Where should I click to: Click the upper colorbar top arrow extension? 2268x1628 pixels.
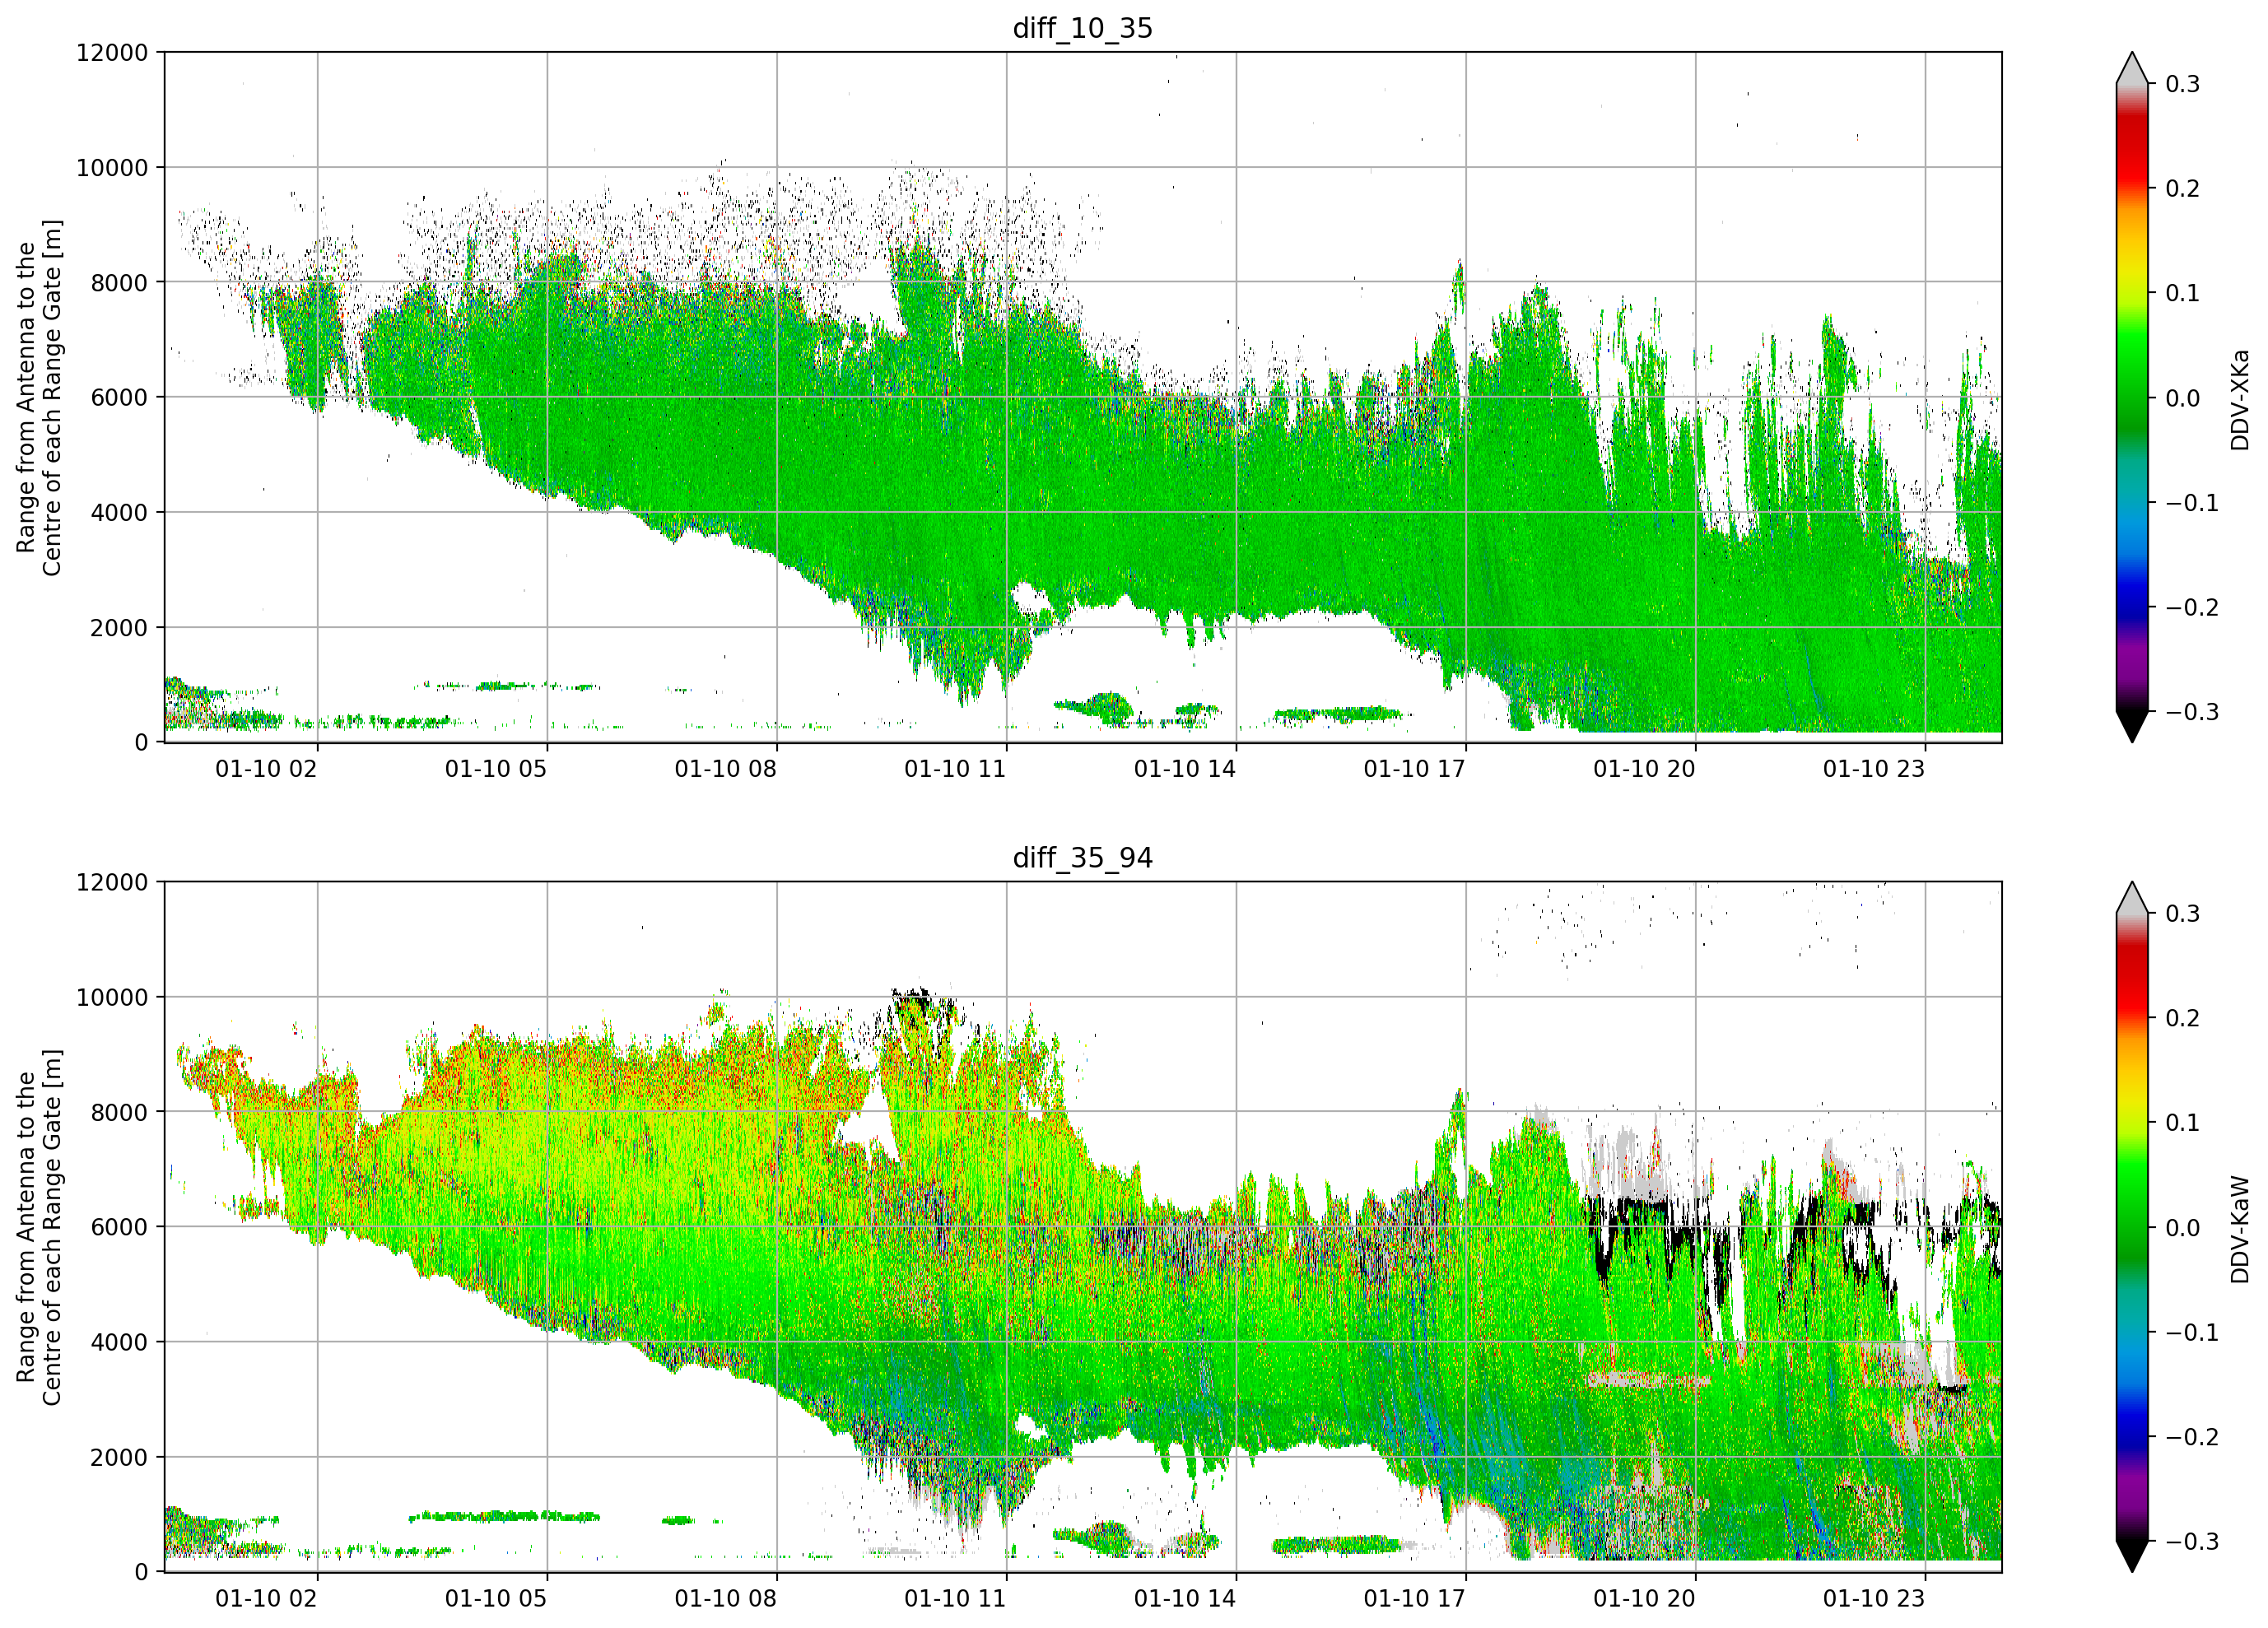pyautogui.click(x=2131, y=67)
